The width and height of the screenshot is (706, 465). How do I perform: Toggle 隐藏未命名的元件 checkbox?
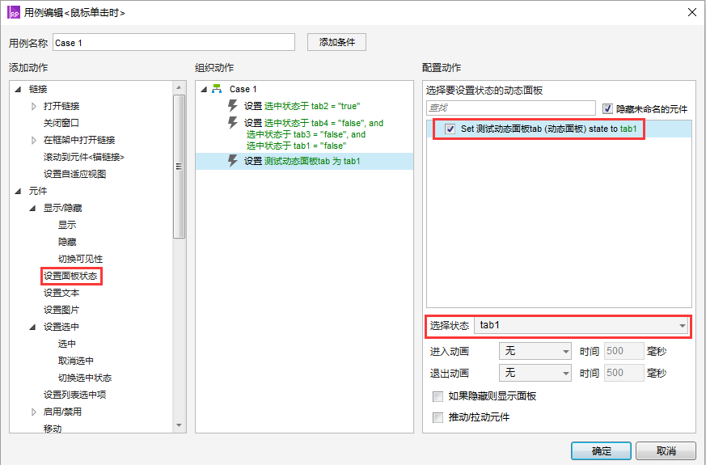607,108
